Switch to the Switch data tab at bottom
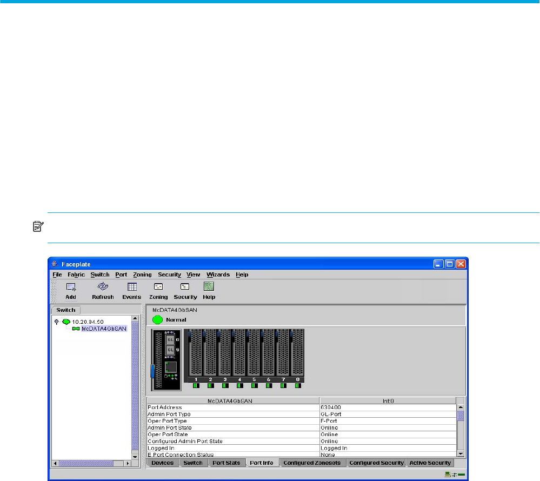The width and height of the screenshot is (540, 481). click(193, 463)
